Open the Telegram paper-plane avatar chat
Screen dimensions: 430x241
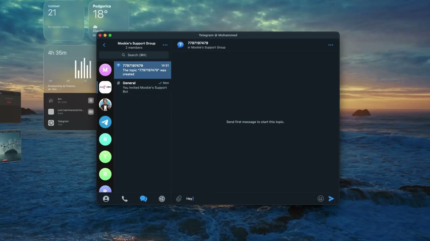105,122
